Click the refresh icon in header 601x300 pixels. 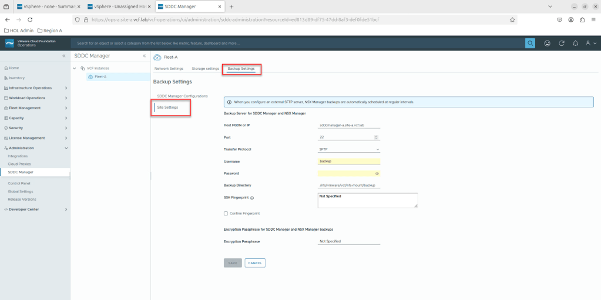click(x=562, y=43)
